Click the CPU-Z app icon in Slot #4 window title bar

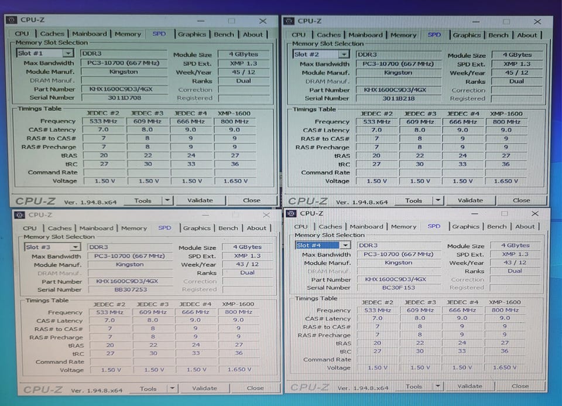291,214
